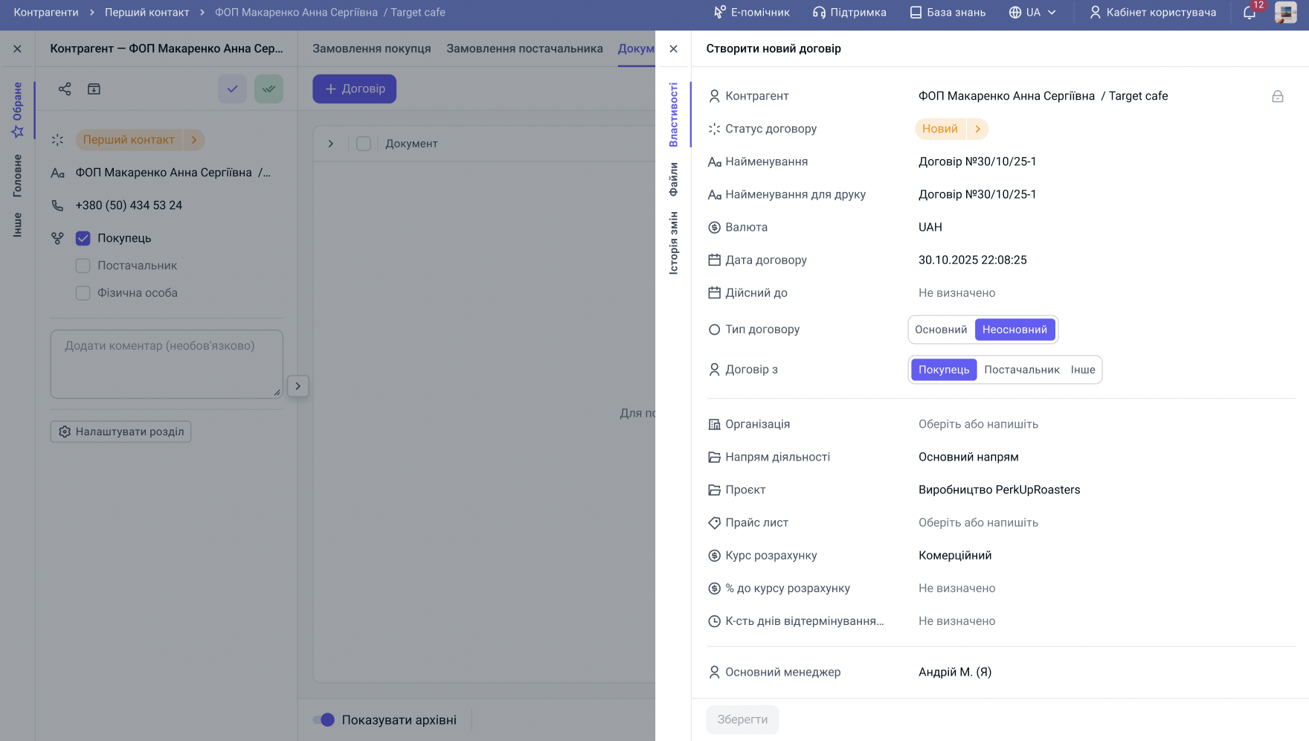The image size is (1309, 741).
Task: Click the lock icon next to Контрагент
Action: [1277, 97]
